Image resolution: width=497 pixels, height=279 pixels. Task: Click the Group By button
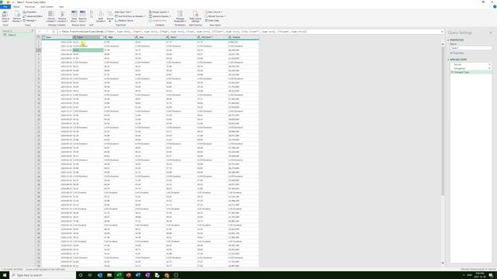pyautogui.click(x=109, y=16)
